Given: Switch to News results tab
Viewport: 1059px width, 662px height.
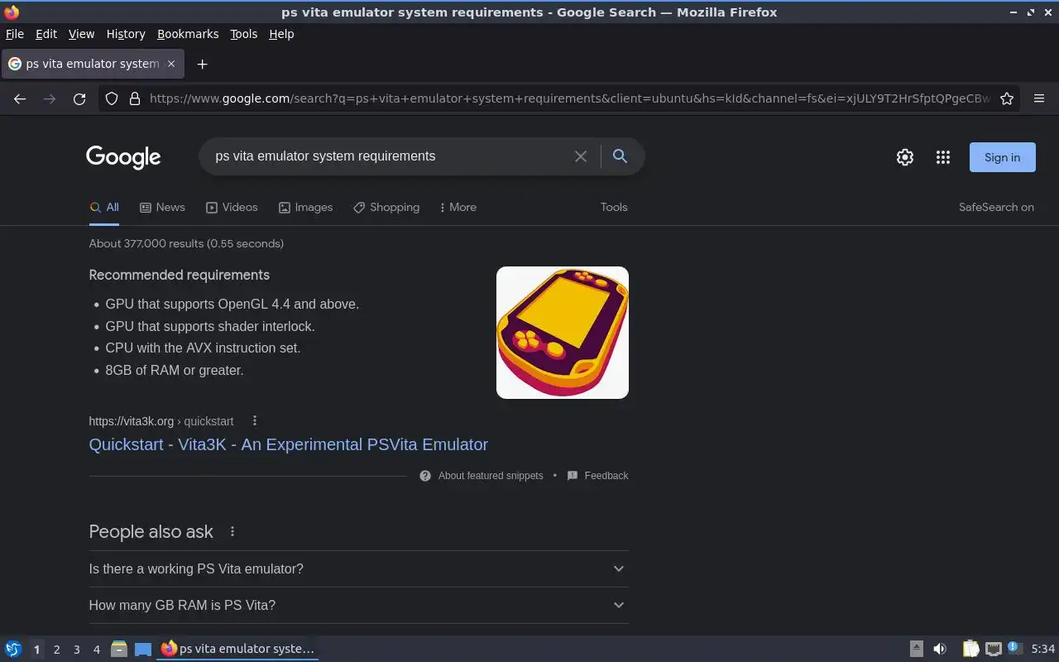Looking at the screenshot, I should (x=162, y=207).
